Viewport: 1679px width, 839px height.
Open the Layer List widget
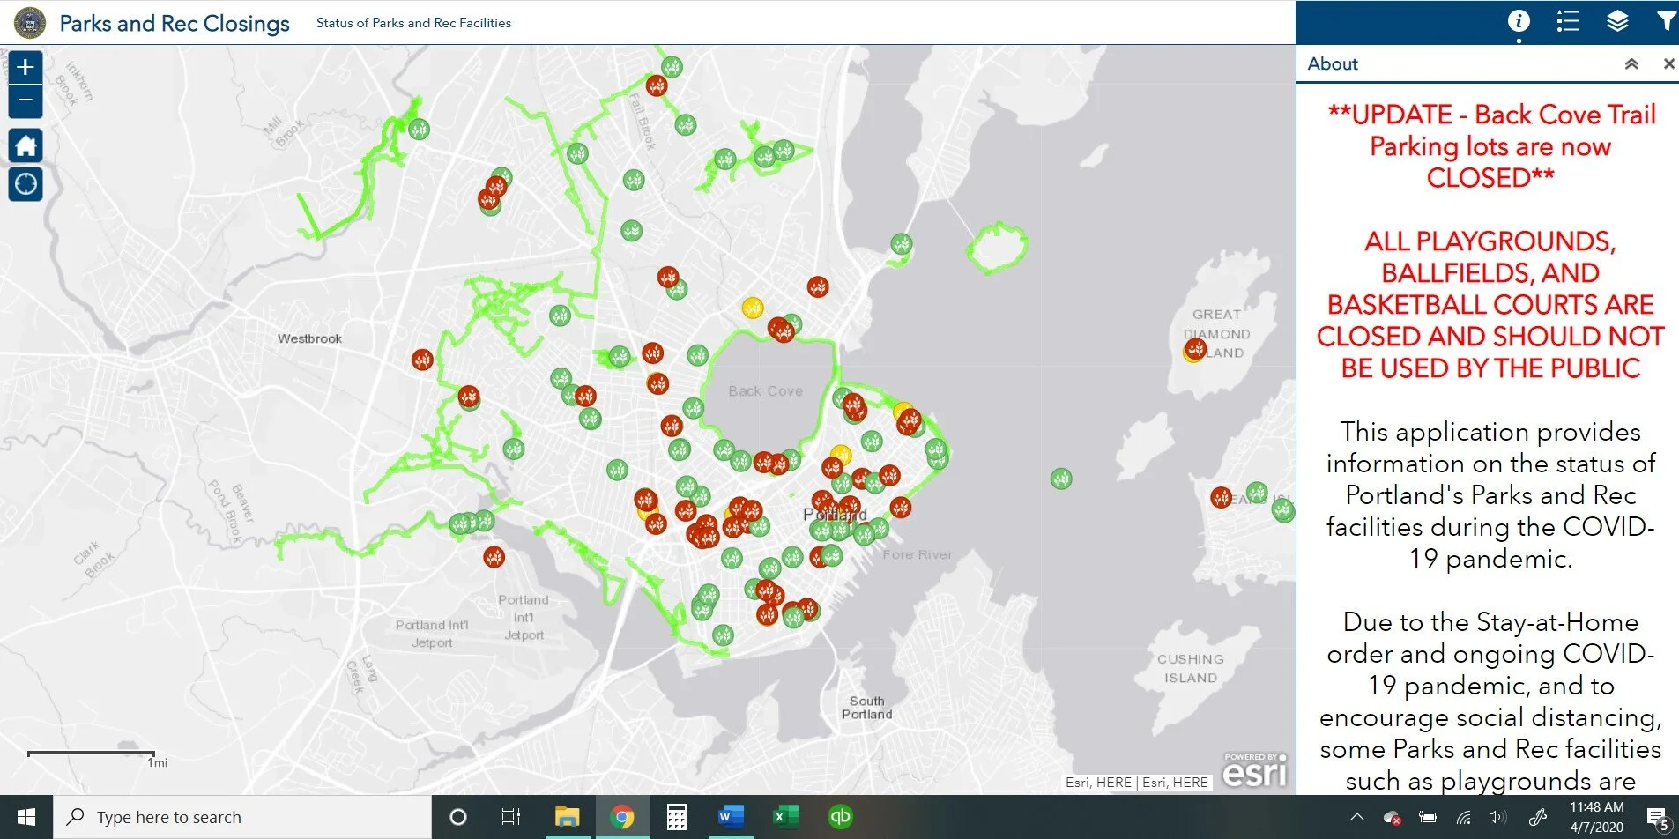pos(1617,21)
